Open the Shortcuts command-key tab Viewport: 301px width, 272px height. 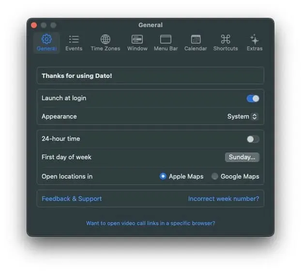[x=226, y=43]
